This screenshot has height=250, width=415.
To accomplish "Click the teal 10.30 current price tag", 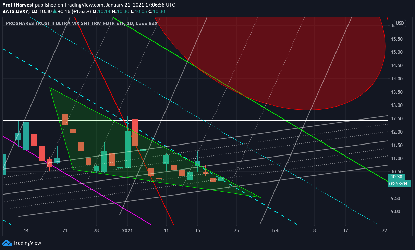I will (x=396, y=177).
